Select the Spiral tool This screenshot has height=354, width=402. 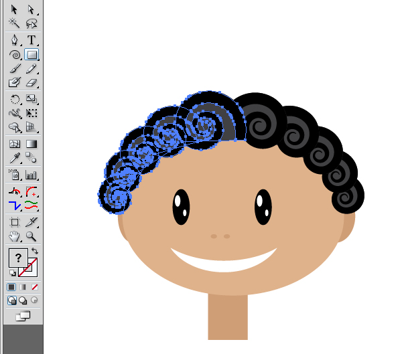pos(14,54)
